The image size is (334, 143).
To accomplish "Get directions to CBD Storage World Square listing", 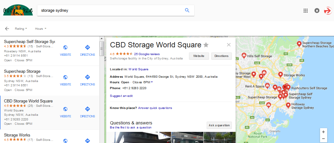I will coord(88,112).
